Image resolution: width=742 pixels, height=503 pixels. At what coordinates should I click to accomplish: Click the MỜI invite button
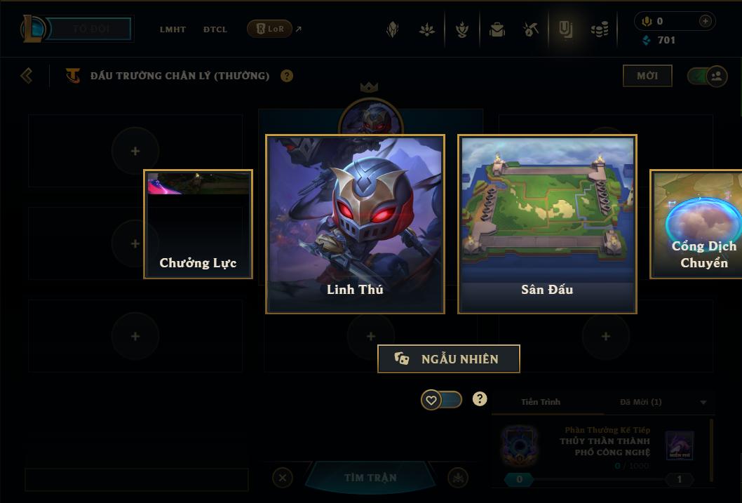point(647,76)
